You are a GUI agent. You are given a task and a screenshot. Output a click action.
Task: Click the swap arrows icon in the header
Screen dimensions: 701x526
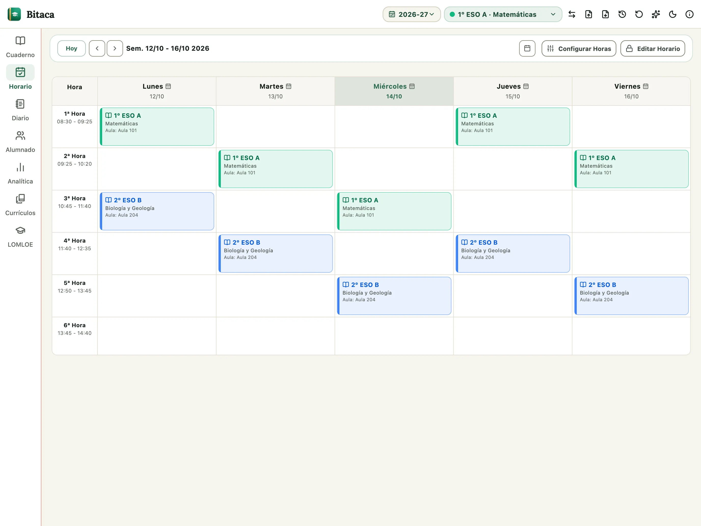click(x=572, y=14)
